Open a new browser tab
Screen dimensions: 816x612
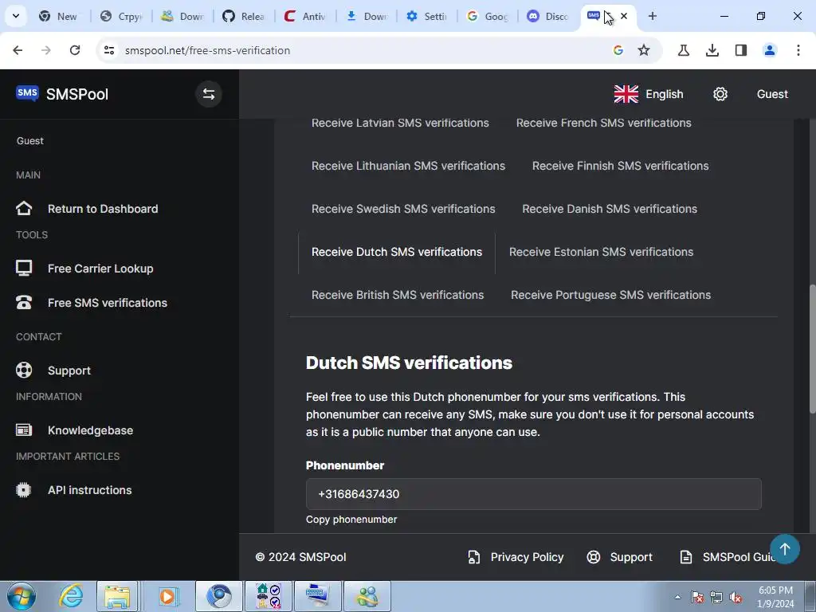(652, 16)
